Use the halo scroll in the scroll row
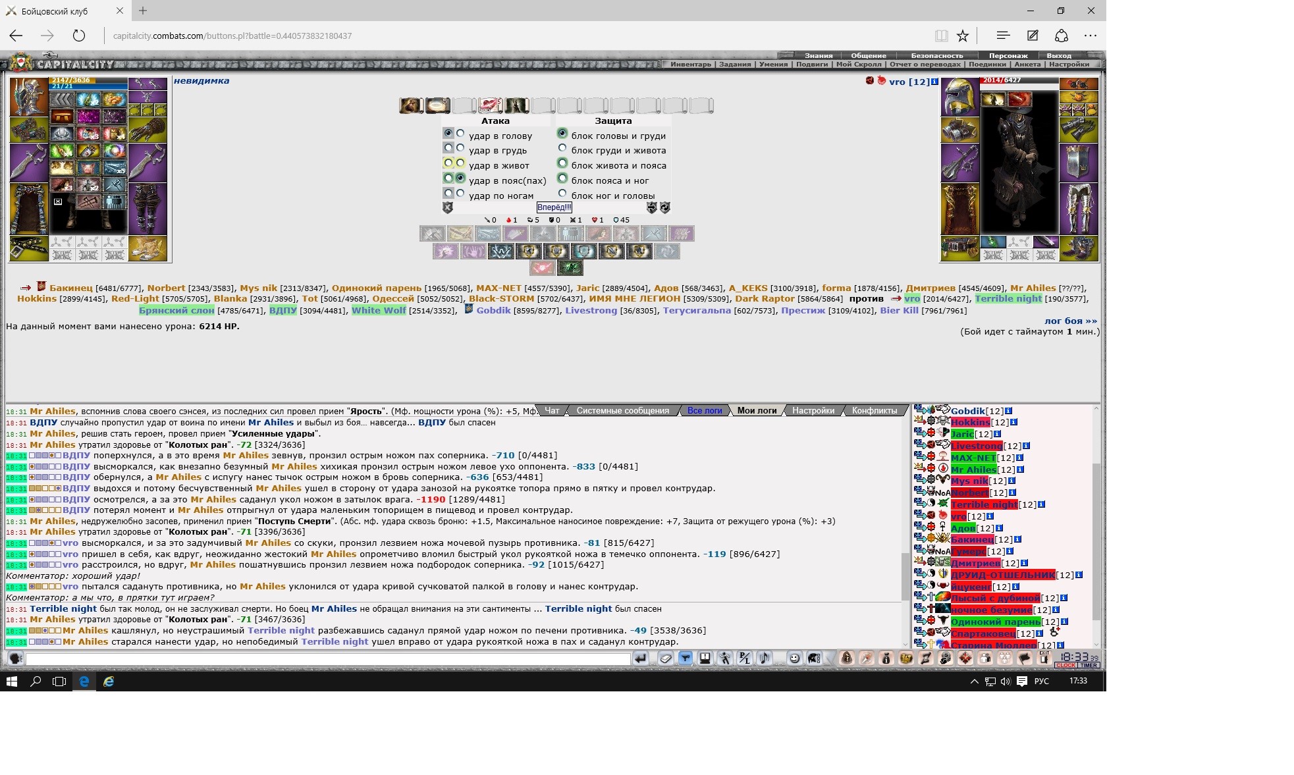Image resolution: width=1294 pixels, height=775 pixels. [x=437, y=105]
